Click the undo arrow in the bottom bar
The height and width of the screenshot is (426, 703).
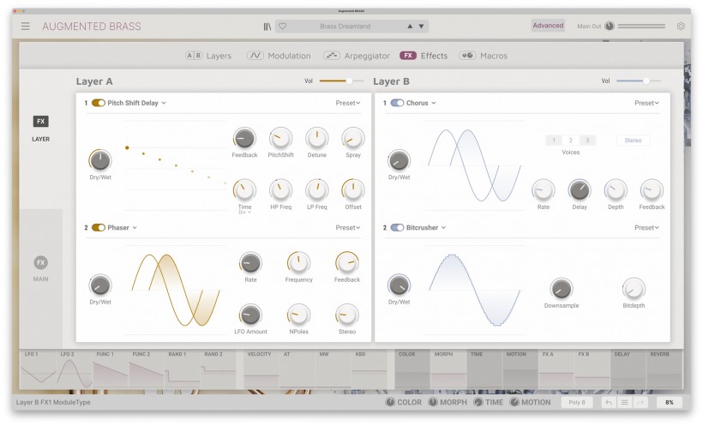point(609,402)
